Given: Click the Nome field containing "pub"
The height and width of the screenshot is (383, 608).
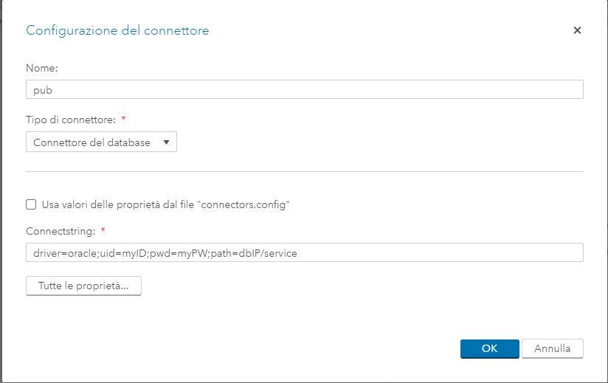Looking at the screenshot, I should tap(304, 90).
